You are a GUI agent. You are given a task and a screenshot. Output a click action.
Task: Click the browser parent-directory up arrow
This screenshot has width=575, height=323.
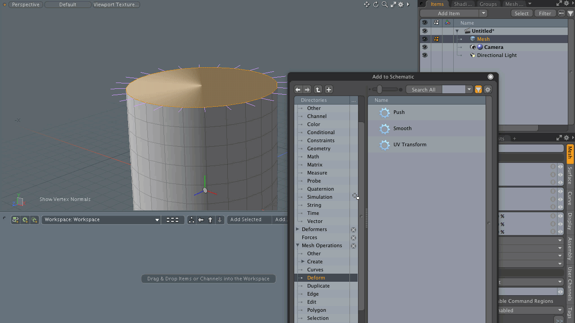coord(318,90)
